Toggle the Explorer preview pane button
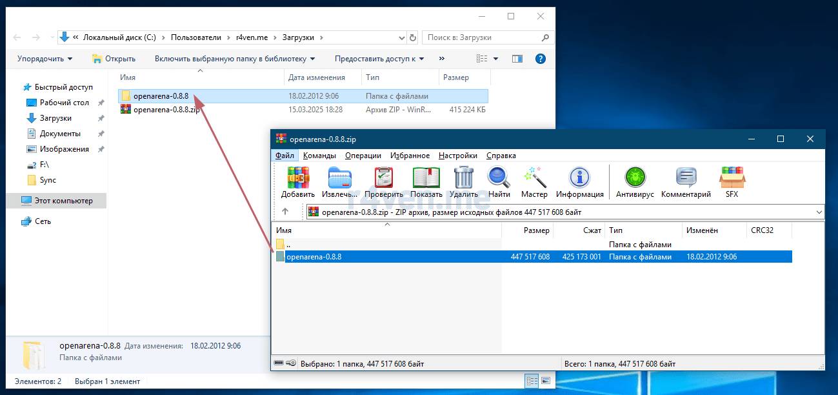This screenshot has height=395, width=838. coord(517,59)
